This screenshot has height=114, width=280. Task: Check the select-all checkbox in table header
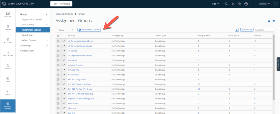[x=58, y=36]
